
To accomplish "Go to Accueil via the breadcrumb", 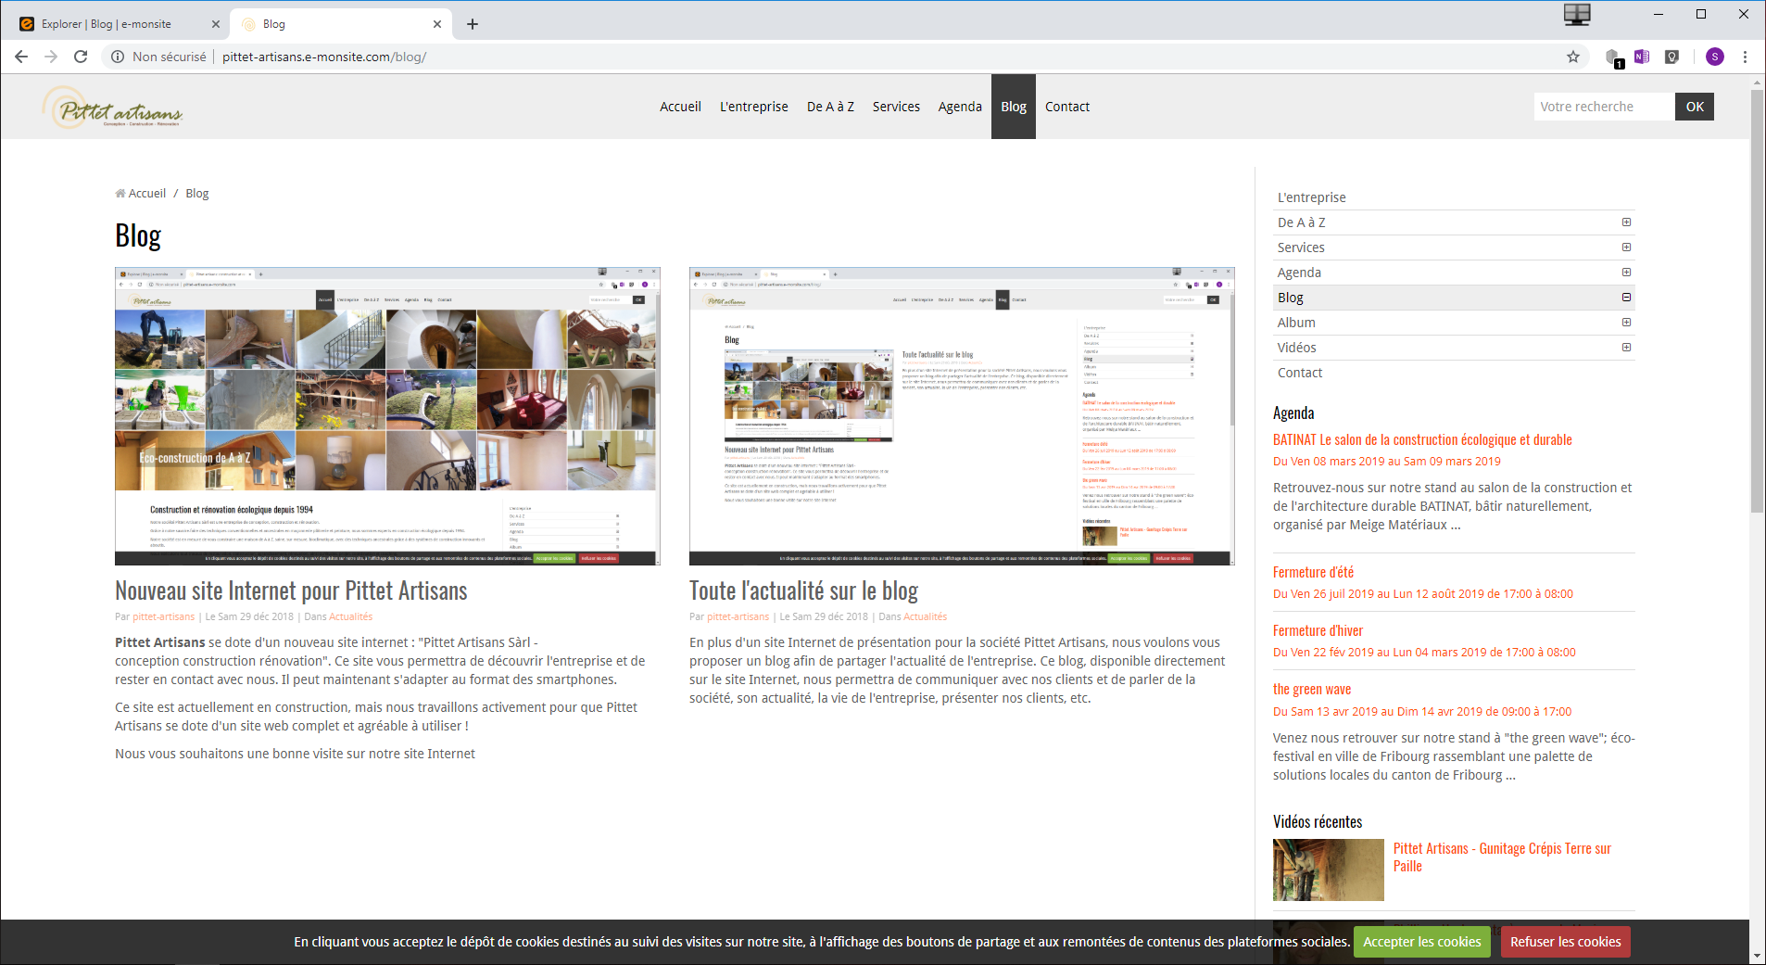I will click(x=147, y=194).
